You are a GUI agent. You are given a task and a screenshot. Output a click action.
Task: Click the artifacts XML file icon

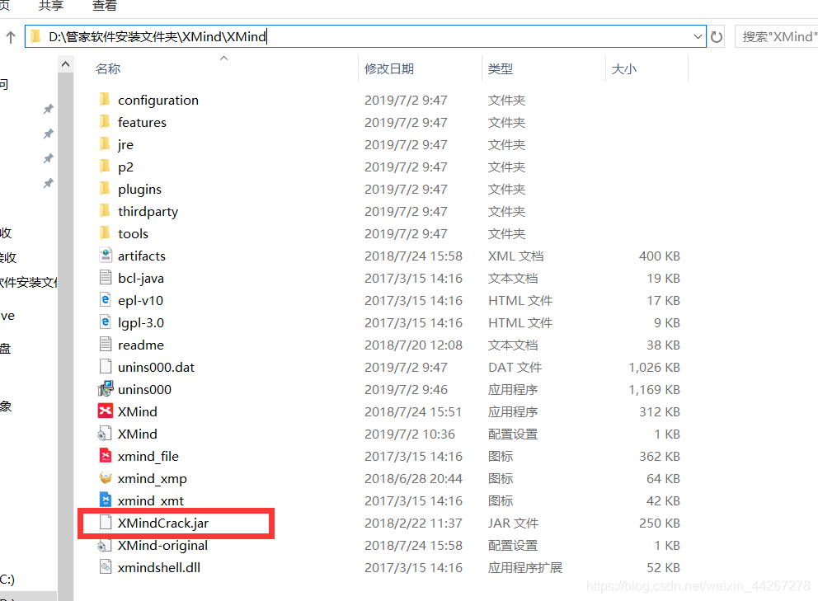click(106, 255)
